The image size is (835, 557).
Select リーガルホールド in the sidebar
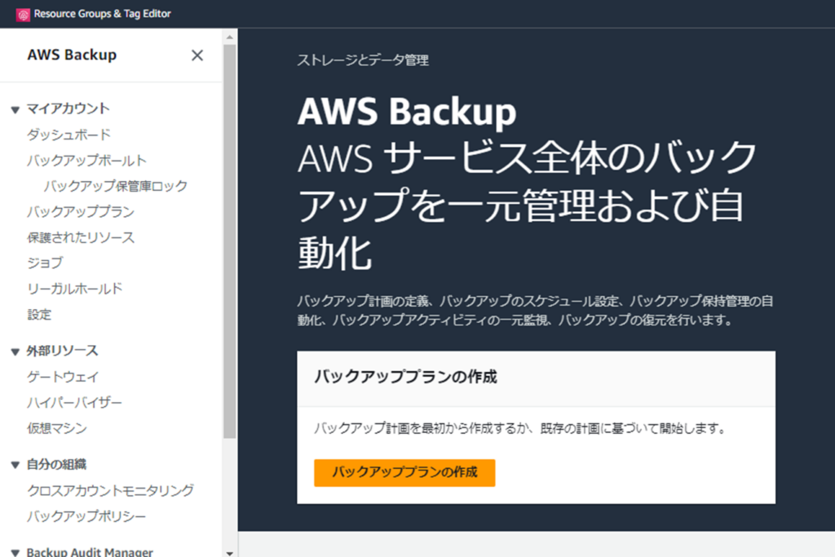pos(74,288)
